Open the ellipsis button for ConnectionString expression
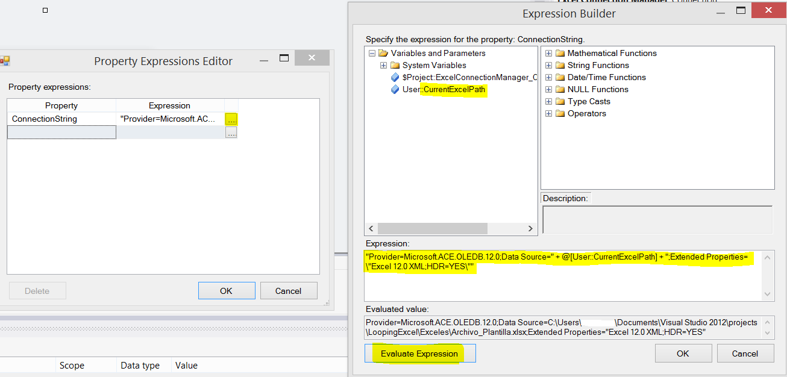 (231, 119)
